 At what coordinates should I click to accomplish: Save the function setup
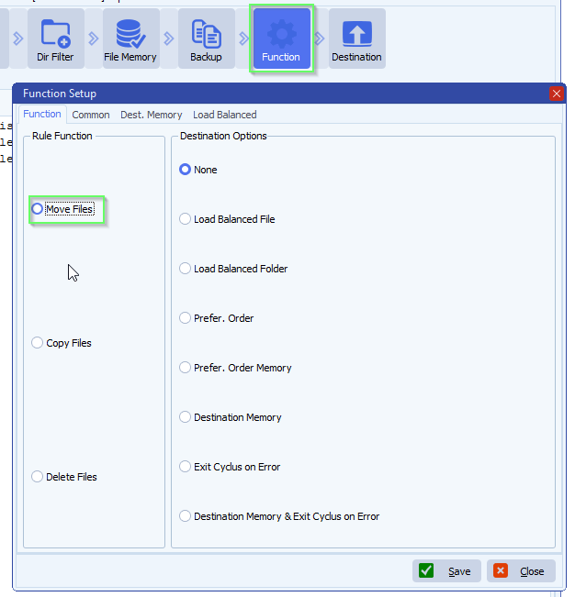(x=446, y=570)
